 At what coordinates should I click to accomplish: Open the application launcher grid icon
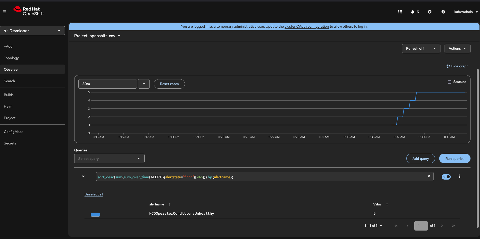[x=400, y=12]
